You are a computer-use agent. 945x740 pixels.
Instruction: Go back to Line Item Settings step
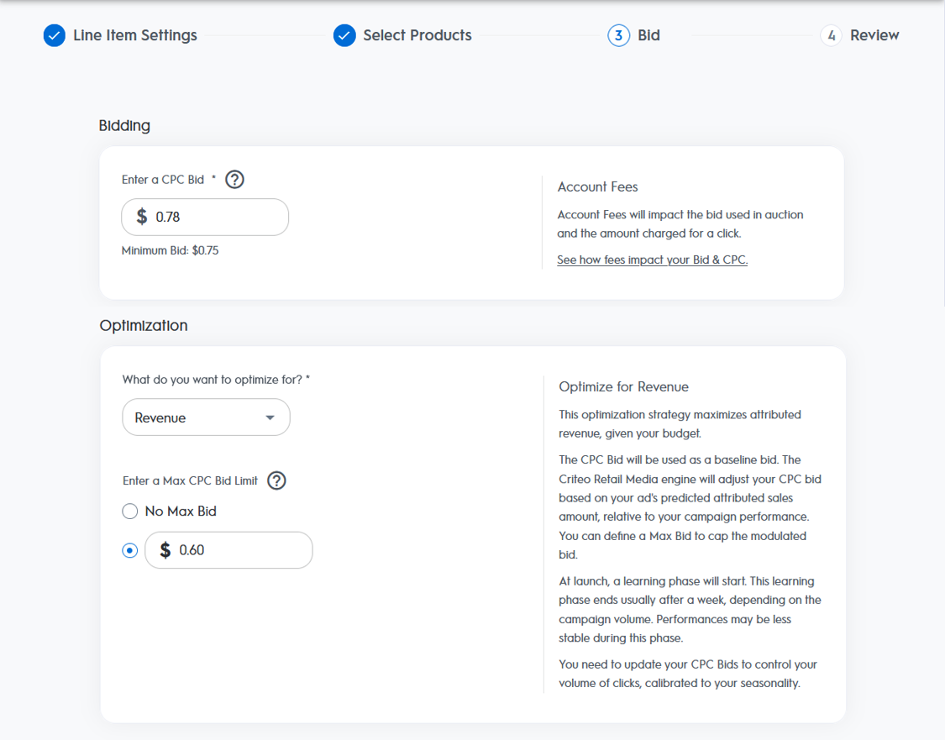pos(134,35)
